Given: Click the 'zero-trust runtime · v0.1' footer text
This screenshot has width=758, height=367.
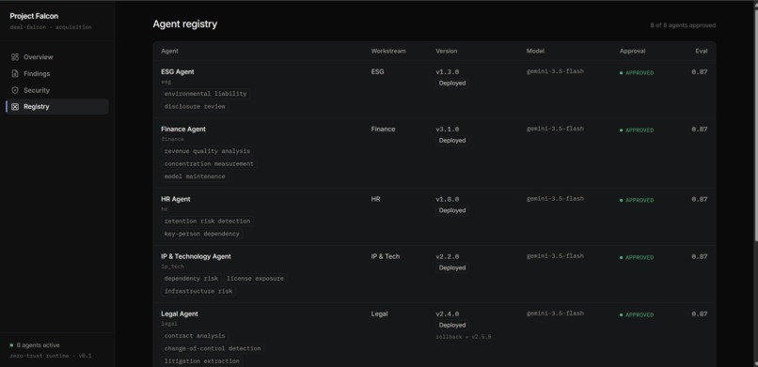Looking at the screenshot, I should 51,356.
